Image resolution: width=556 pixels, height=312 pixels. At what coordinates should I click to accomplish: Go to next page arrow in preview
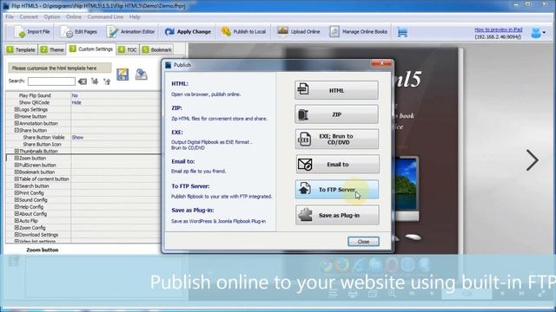(533, 160)
